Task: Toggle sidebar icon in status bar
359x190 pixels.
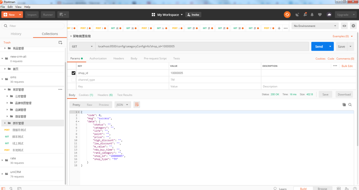Action: pos(3,189)
